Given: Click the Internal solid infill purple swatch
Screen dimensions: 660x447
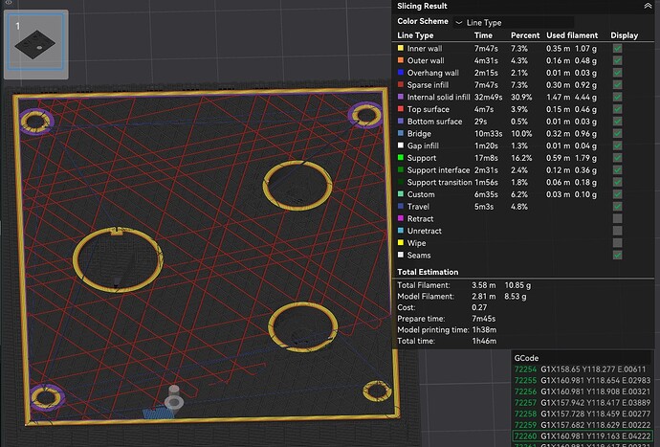Looking at the screenshot, I should pyautogui.click(x=400, y=97).
